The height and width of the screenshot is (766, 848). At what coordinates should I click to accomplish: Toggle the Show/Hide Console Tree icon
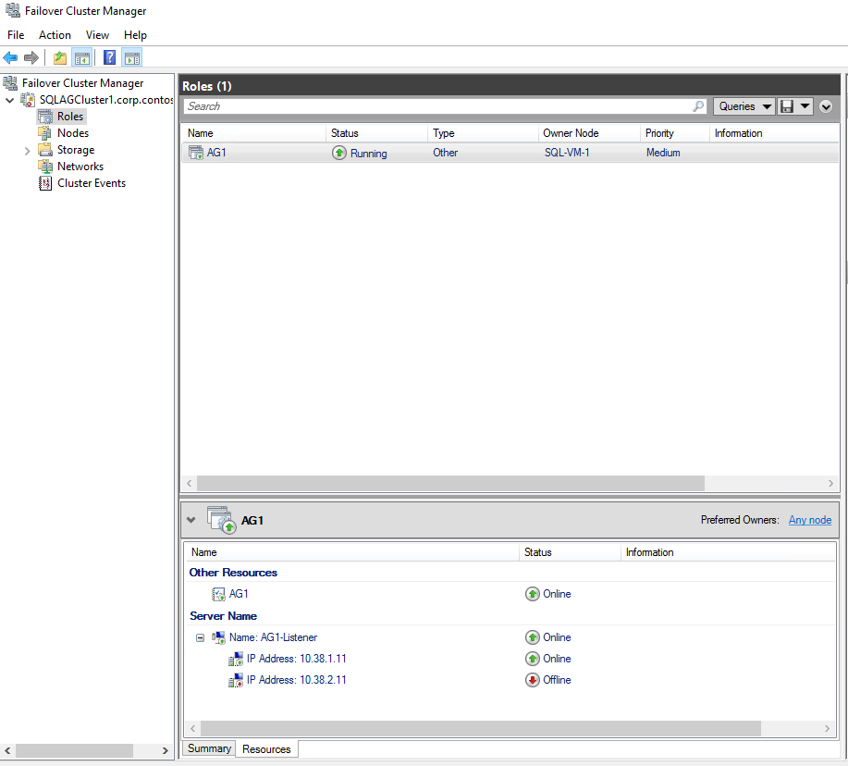(81, 58)
